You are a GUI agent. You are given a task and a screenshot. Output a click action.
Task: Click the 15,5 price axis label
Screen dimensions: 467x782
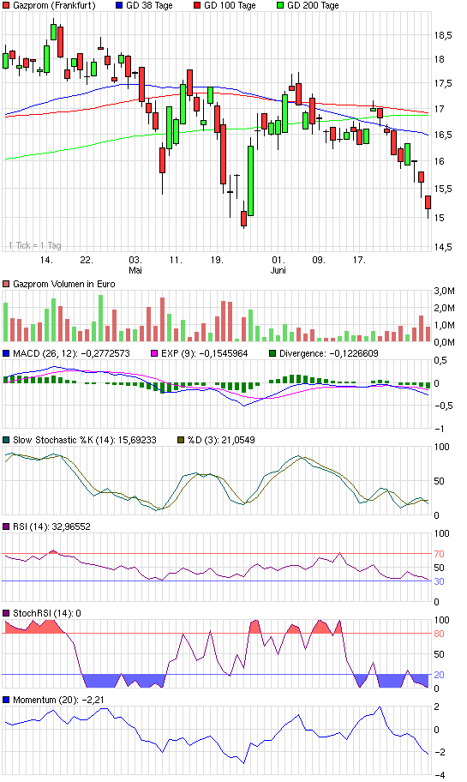(x=443, y=189)
